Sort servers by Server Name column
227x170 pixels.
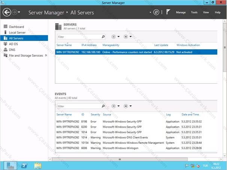click(64, 45)
